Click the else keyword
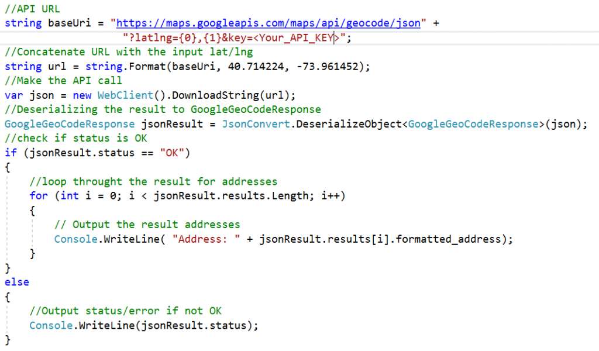The height and width of the screenshot is (351, 599). pyautogui.click(x=16, y=282)
